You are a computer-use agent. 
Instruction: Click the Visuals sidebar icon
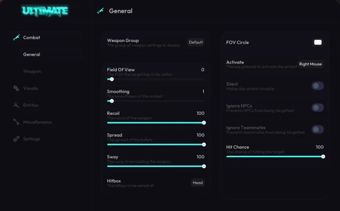pos(16,88)
